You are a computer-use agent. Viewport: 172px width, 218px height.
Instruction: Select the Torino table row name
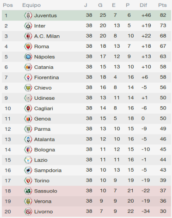point(42,180)
